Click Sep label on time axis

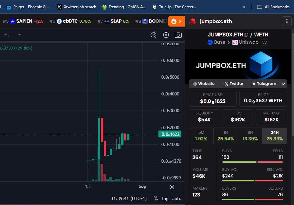(x=142, y=186)
